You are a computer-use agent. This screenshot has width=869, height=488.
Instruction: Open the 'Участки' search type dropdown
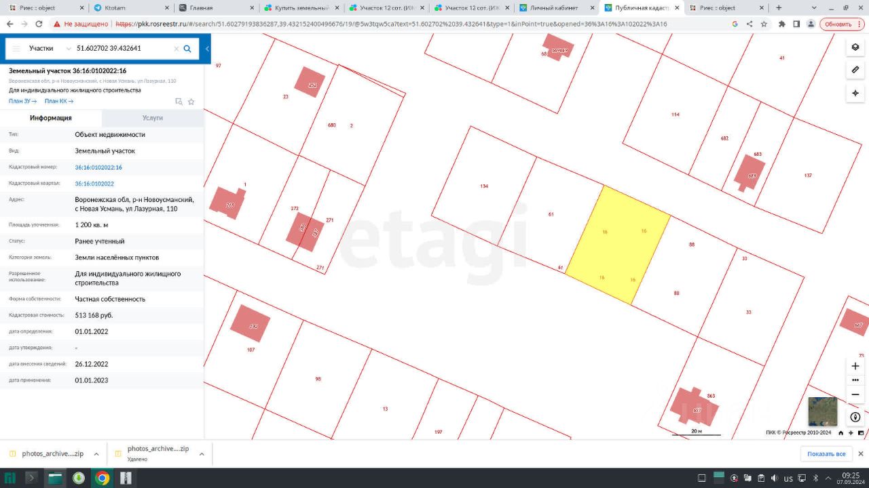coord(50,49)
